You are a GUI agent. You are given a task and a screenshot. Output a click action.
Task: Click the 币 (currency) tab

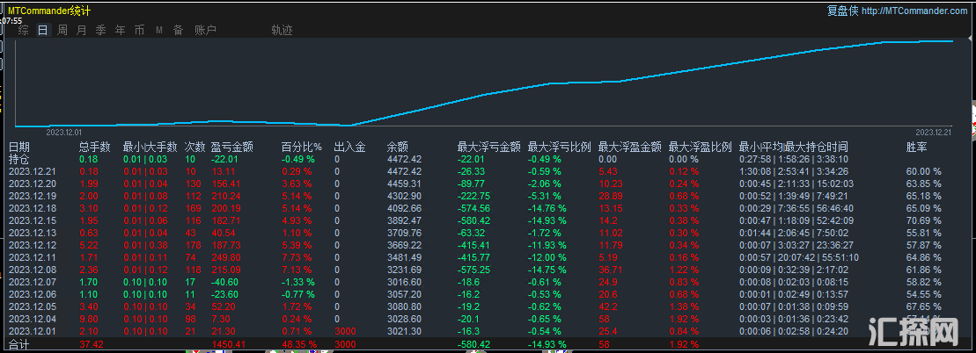pyautogui.click(x=139, y=30)
